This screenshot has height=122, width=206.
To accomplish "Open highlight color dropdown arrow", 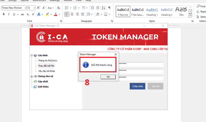I will point(51,14).
